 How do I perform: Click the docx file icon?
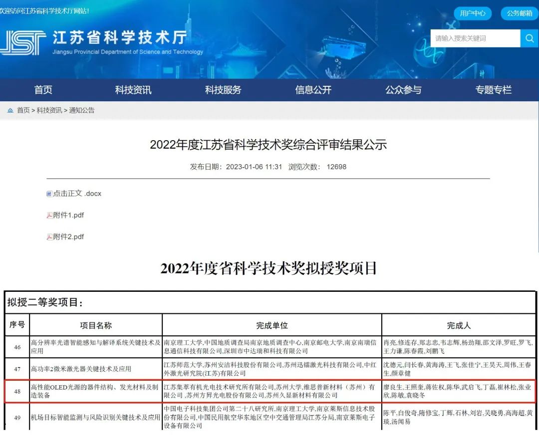pos(49,194)
